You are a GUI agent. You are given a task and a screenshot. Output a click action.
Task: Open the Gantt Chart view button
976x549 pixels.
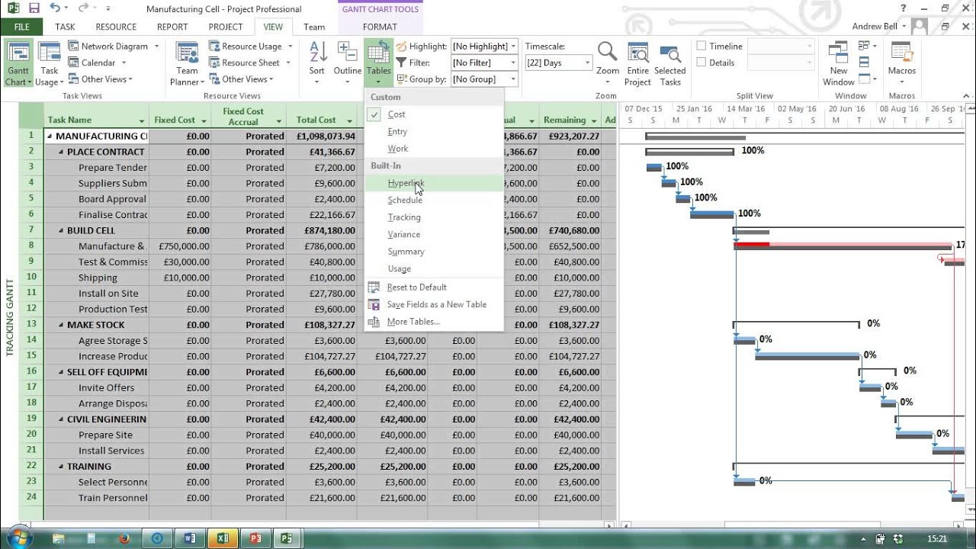pos(18,64)
